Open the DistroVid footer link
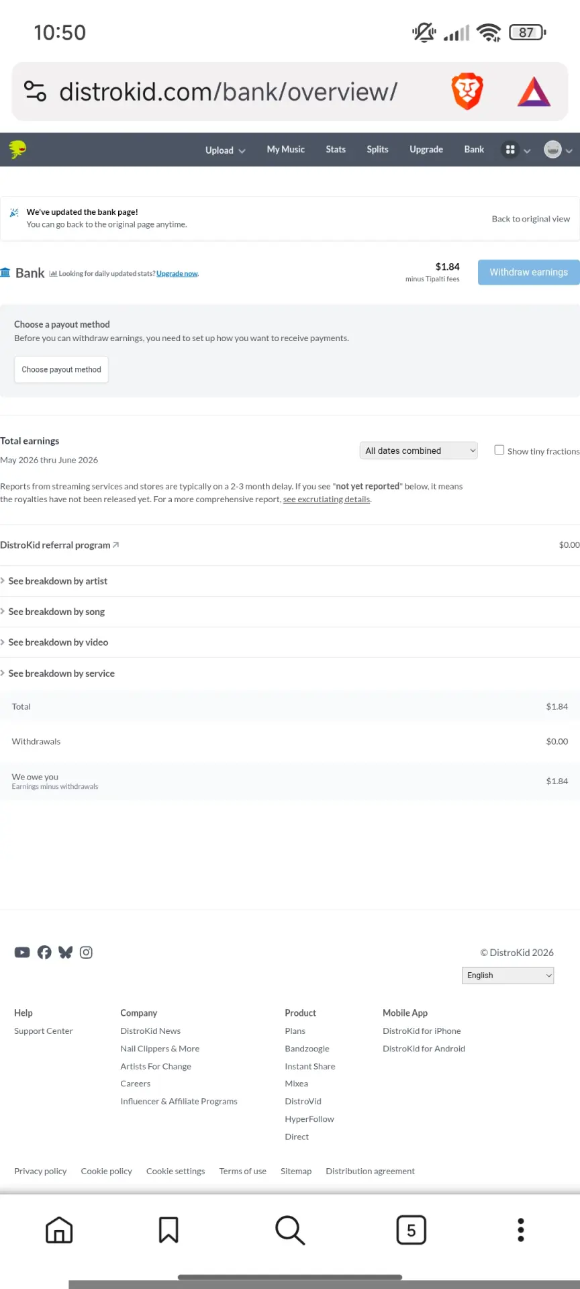580x1289 pixels. click(x=303, y=1101)
